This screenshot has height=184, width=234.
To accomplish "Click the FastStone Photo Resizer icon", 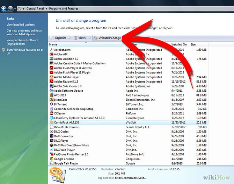I will (51, 154).
